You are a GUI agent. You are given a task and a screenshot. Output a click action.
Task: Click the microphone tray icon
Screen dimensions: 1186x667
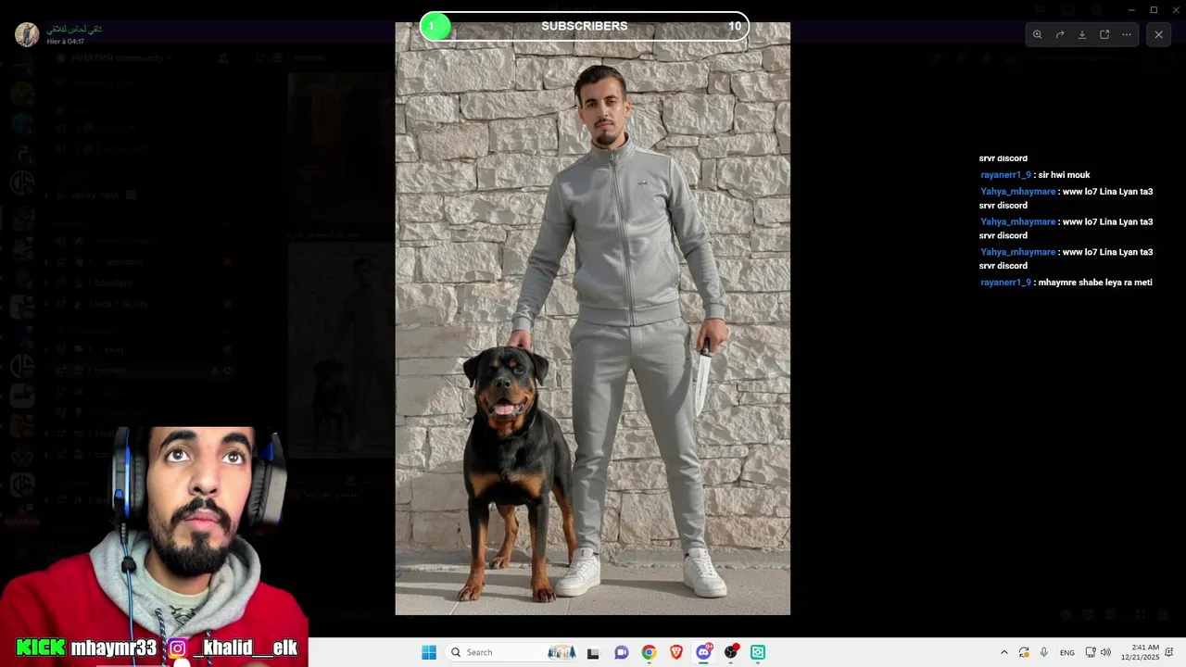pos(1044,652)
